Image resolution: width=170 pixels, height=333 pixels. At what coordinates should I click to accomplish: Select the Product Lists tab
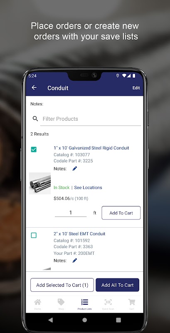tap(84, 304)
